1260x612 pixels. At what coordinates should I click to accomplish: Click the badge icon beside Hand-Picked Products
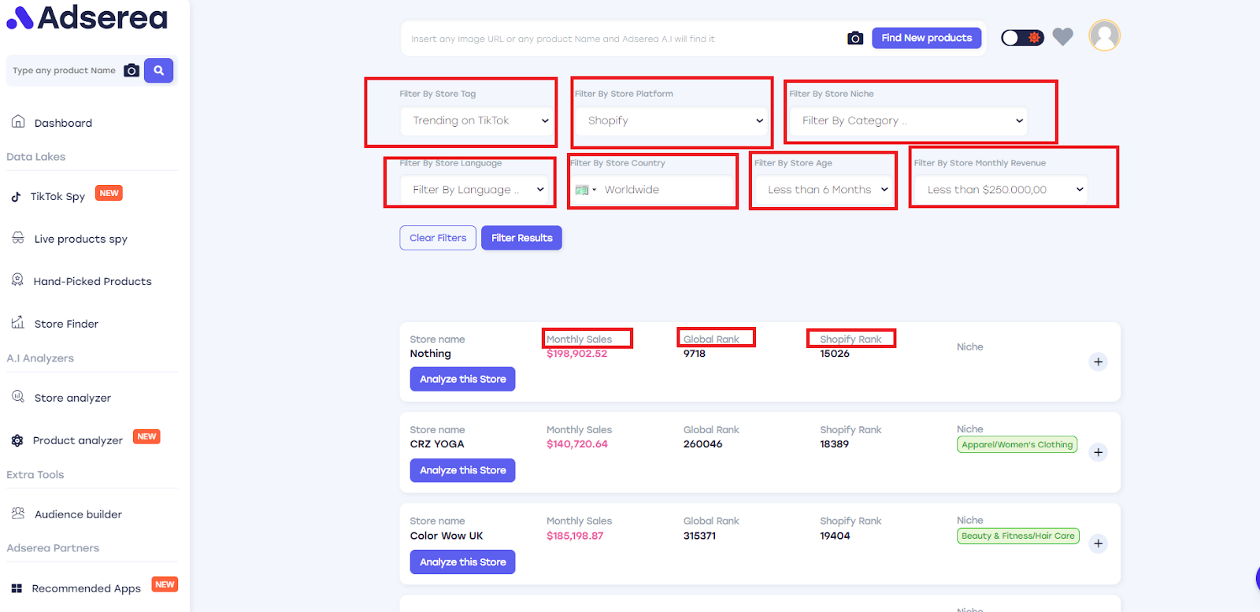(17, 280)
